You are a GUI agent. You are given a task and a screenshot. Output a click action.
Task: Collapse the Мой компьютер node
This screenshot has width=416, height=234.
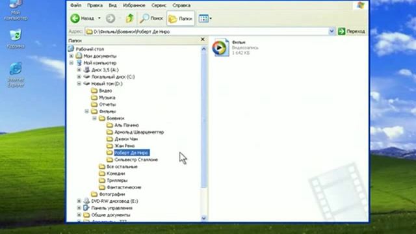coord(71,63)
